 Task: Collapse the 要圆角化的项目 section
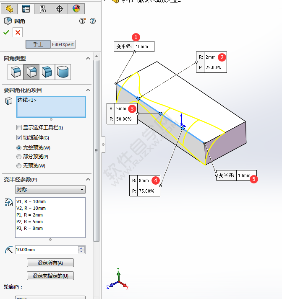click(88, 90)
